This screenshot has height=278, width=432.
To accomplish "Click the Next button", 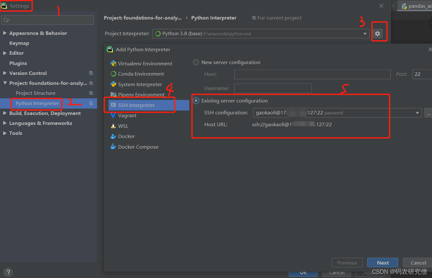I will 383,263.
